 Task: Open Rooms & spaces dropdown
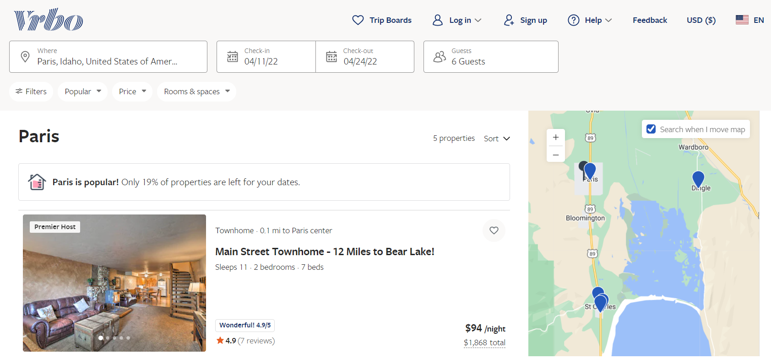196,91
